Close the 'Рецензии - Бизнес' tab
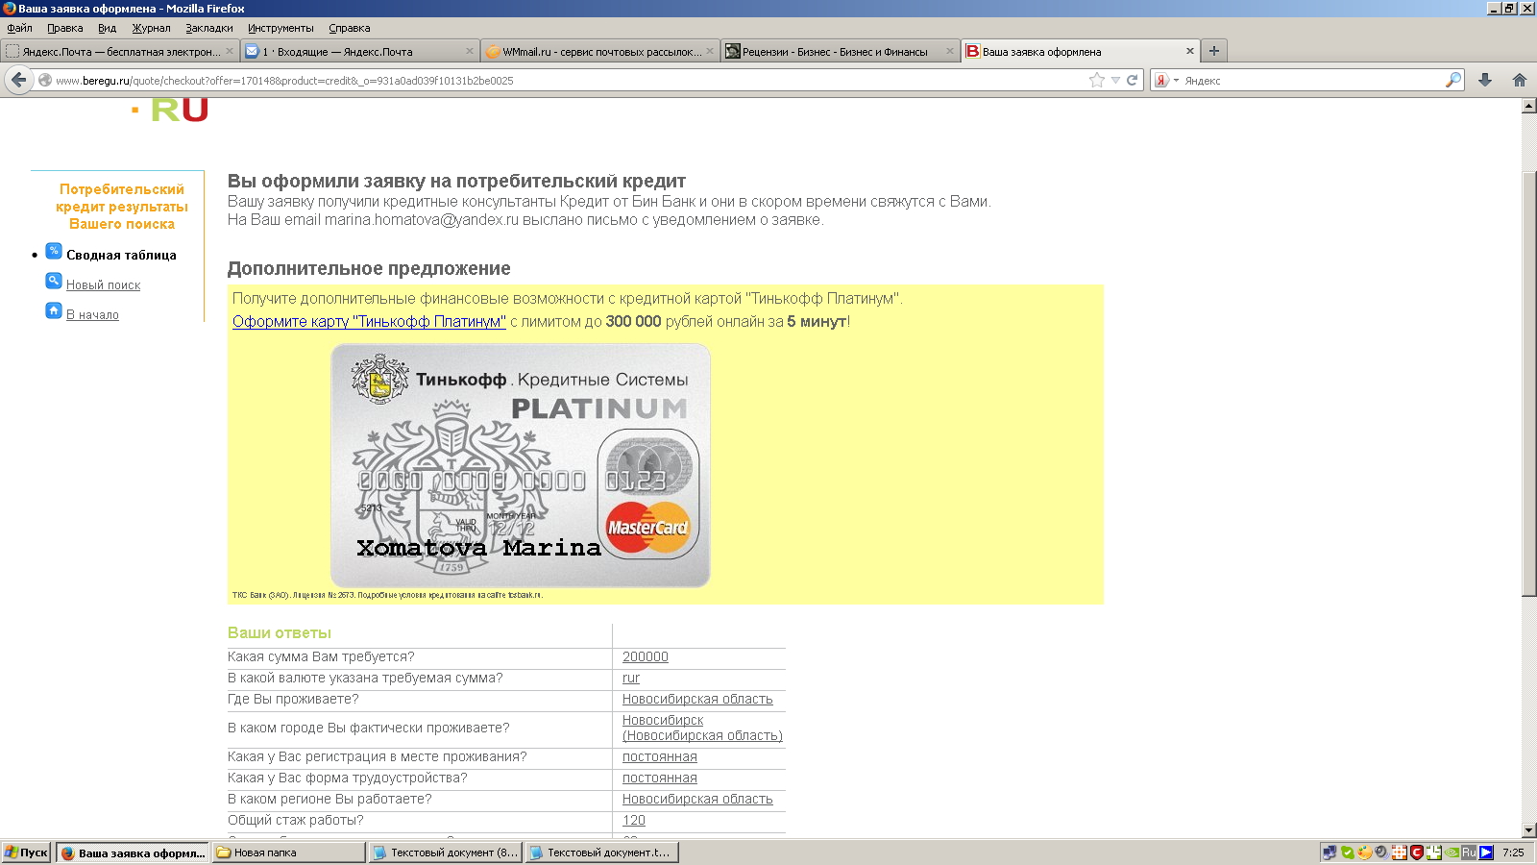This screenshot has height=865, width=1537. pyautogui.click(x=949, y=51)
